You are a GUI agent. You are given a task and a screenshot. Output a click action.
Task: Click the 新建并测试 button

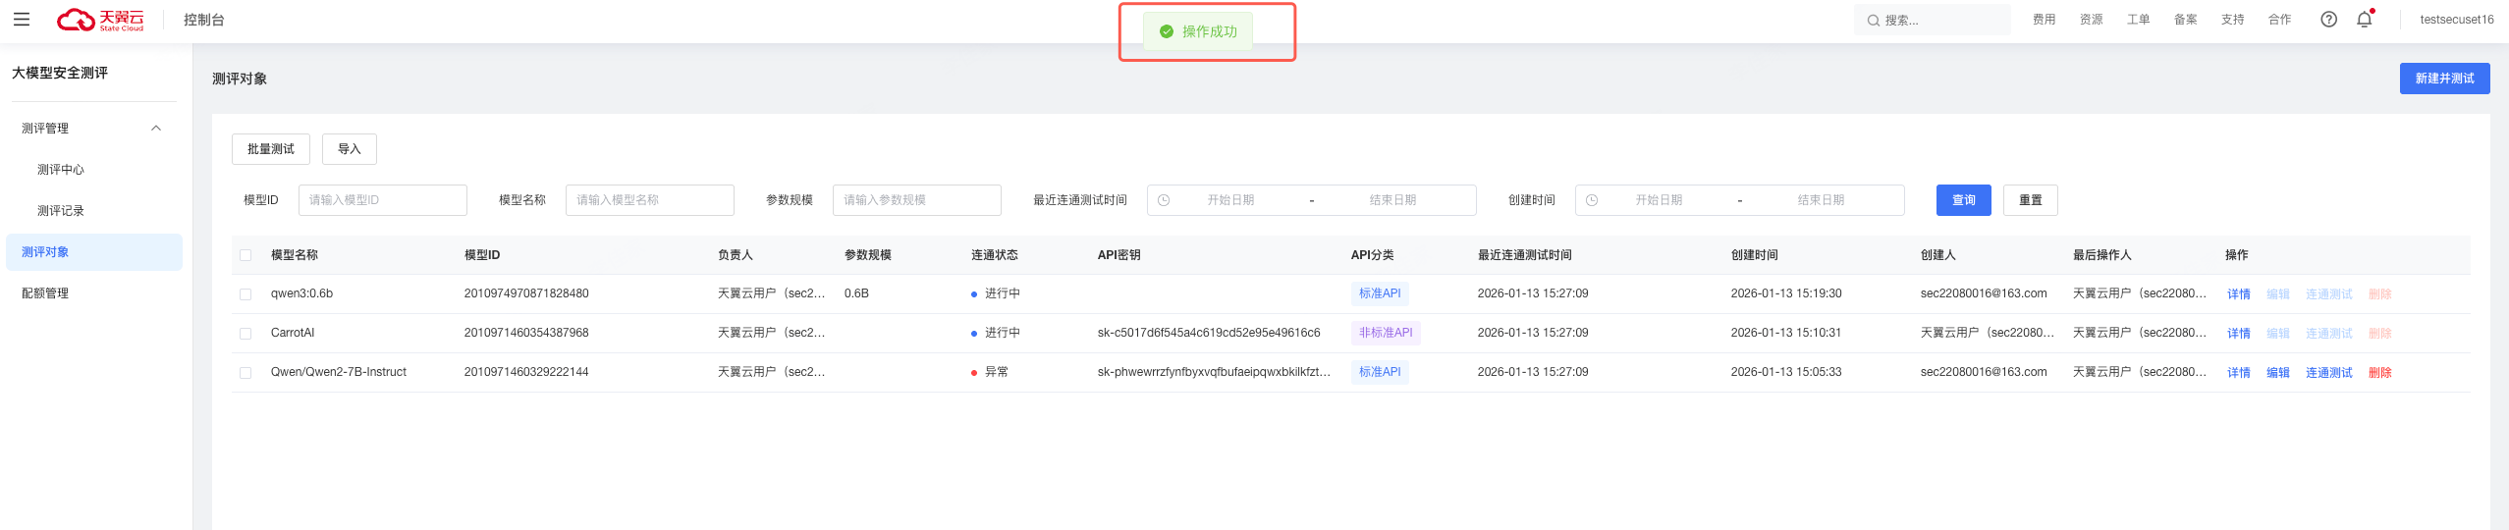pyautogui.click(x=2445, y=79)
